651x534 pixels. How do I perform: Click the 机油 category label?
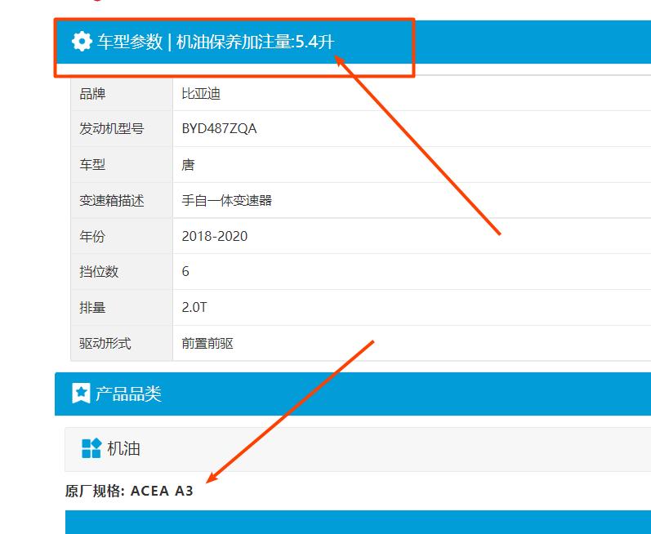tap(123, 448)
